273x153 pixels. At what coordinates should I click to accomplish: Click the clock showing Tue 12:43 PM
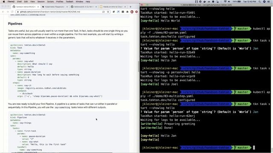click(250, 2)
